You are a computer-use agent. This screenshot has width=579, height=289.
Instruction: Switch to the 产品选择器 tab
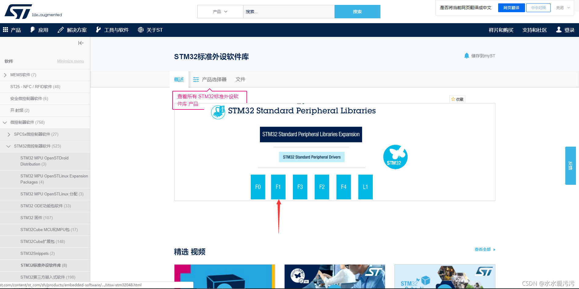click(210, 79)
